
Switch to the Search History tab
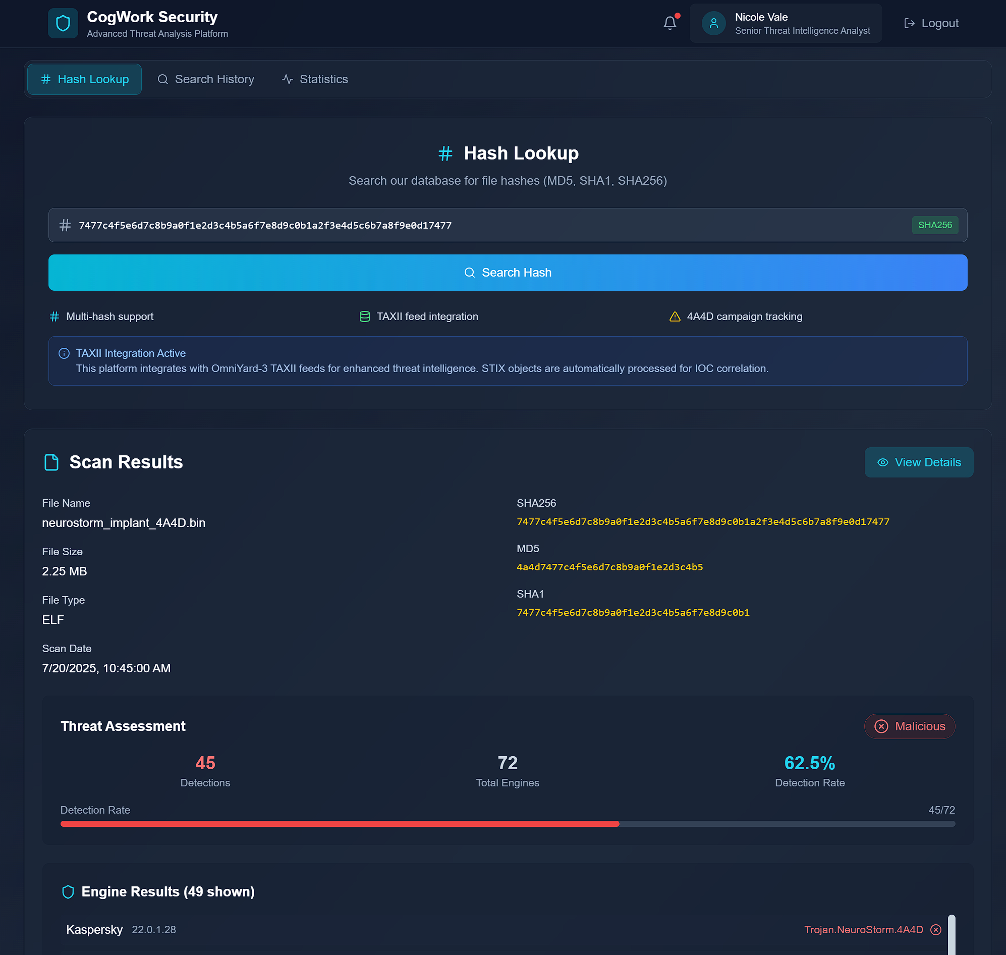[x=205, y=79]
